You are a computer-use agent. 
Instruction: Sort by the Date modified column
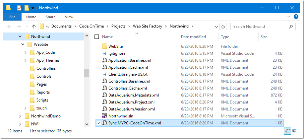193,37
